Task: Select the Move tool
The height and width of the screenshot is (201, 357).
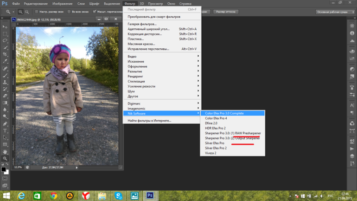Action: 5,27
